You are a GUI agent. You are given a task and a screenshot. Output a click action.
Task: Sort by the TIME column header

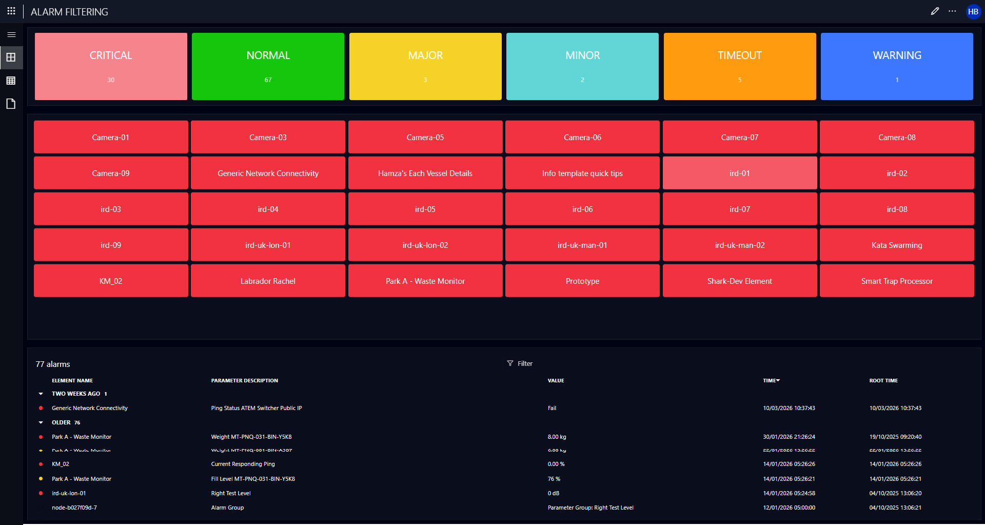click(771, 380)
